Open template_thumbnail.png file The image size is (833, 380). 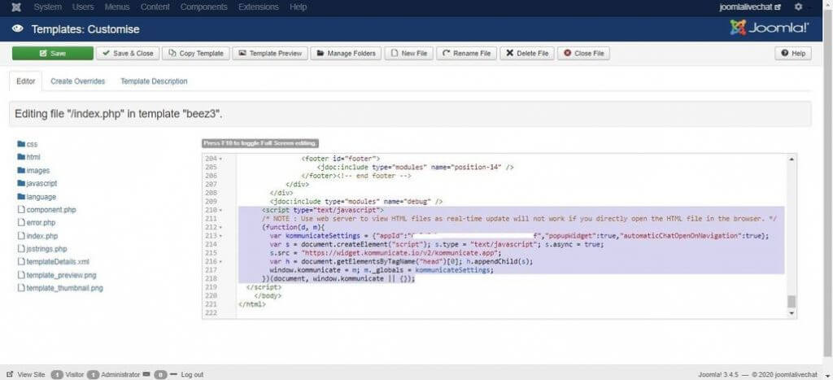[60, 288]
